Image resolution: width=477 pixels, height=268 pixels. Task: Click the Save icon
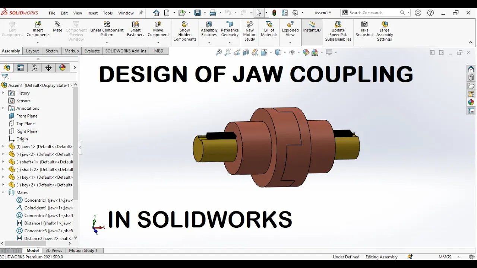pyautogui.click(x=198, y=13)
